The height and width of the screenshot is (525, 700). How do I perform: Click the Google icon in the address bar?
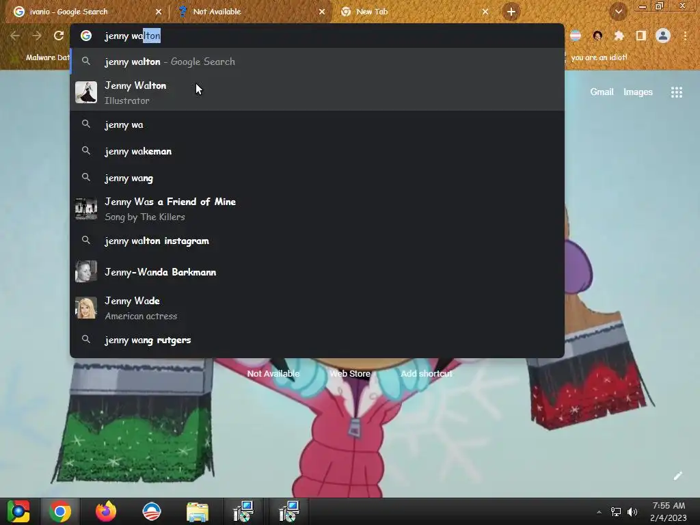pos(86,36)
